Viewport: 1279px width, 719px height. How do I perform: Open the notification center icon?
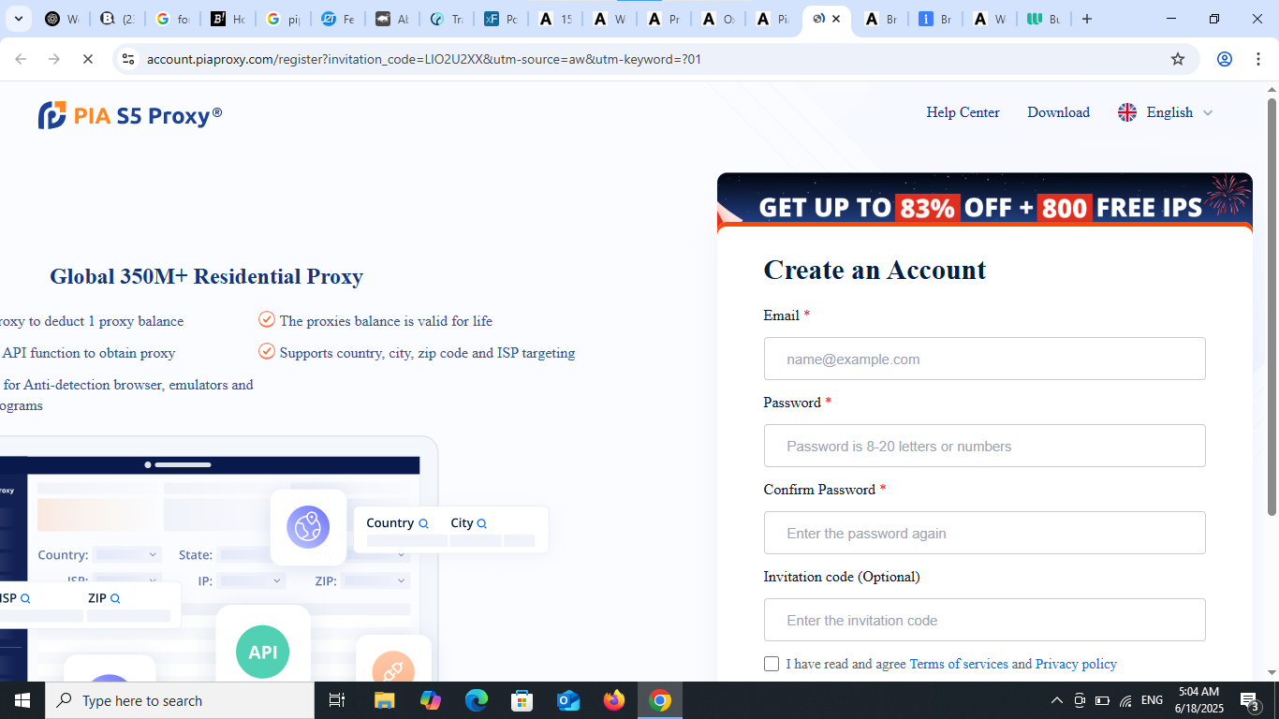pos(1250,700)
